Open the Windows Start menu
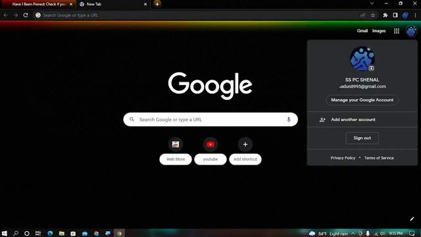 [5, 233]
